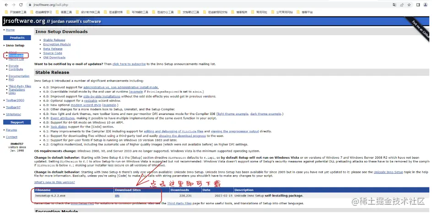Open 'viewing the preprocessor output' link
Viewport: 432px width, 213px height.
(x=235, y=131)
